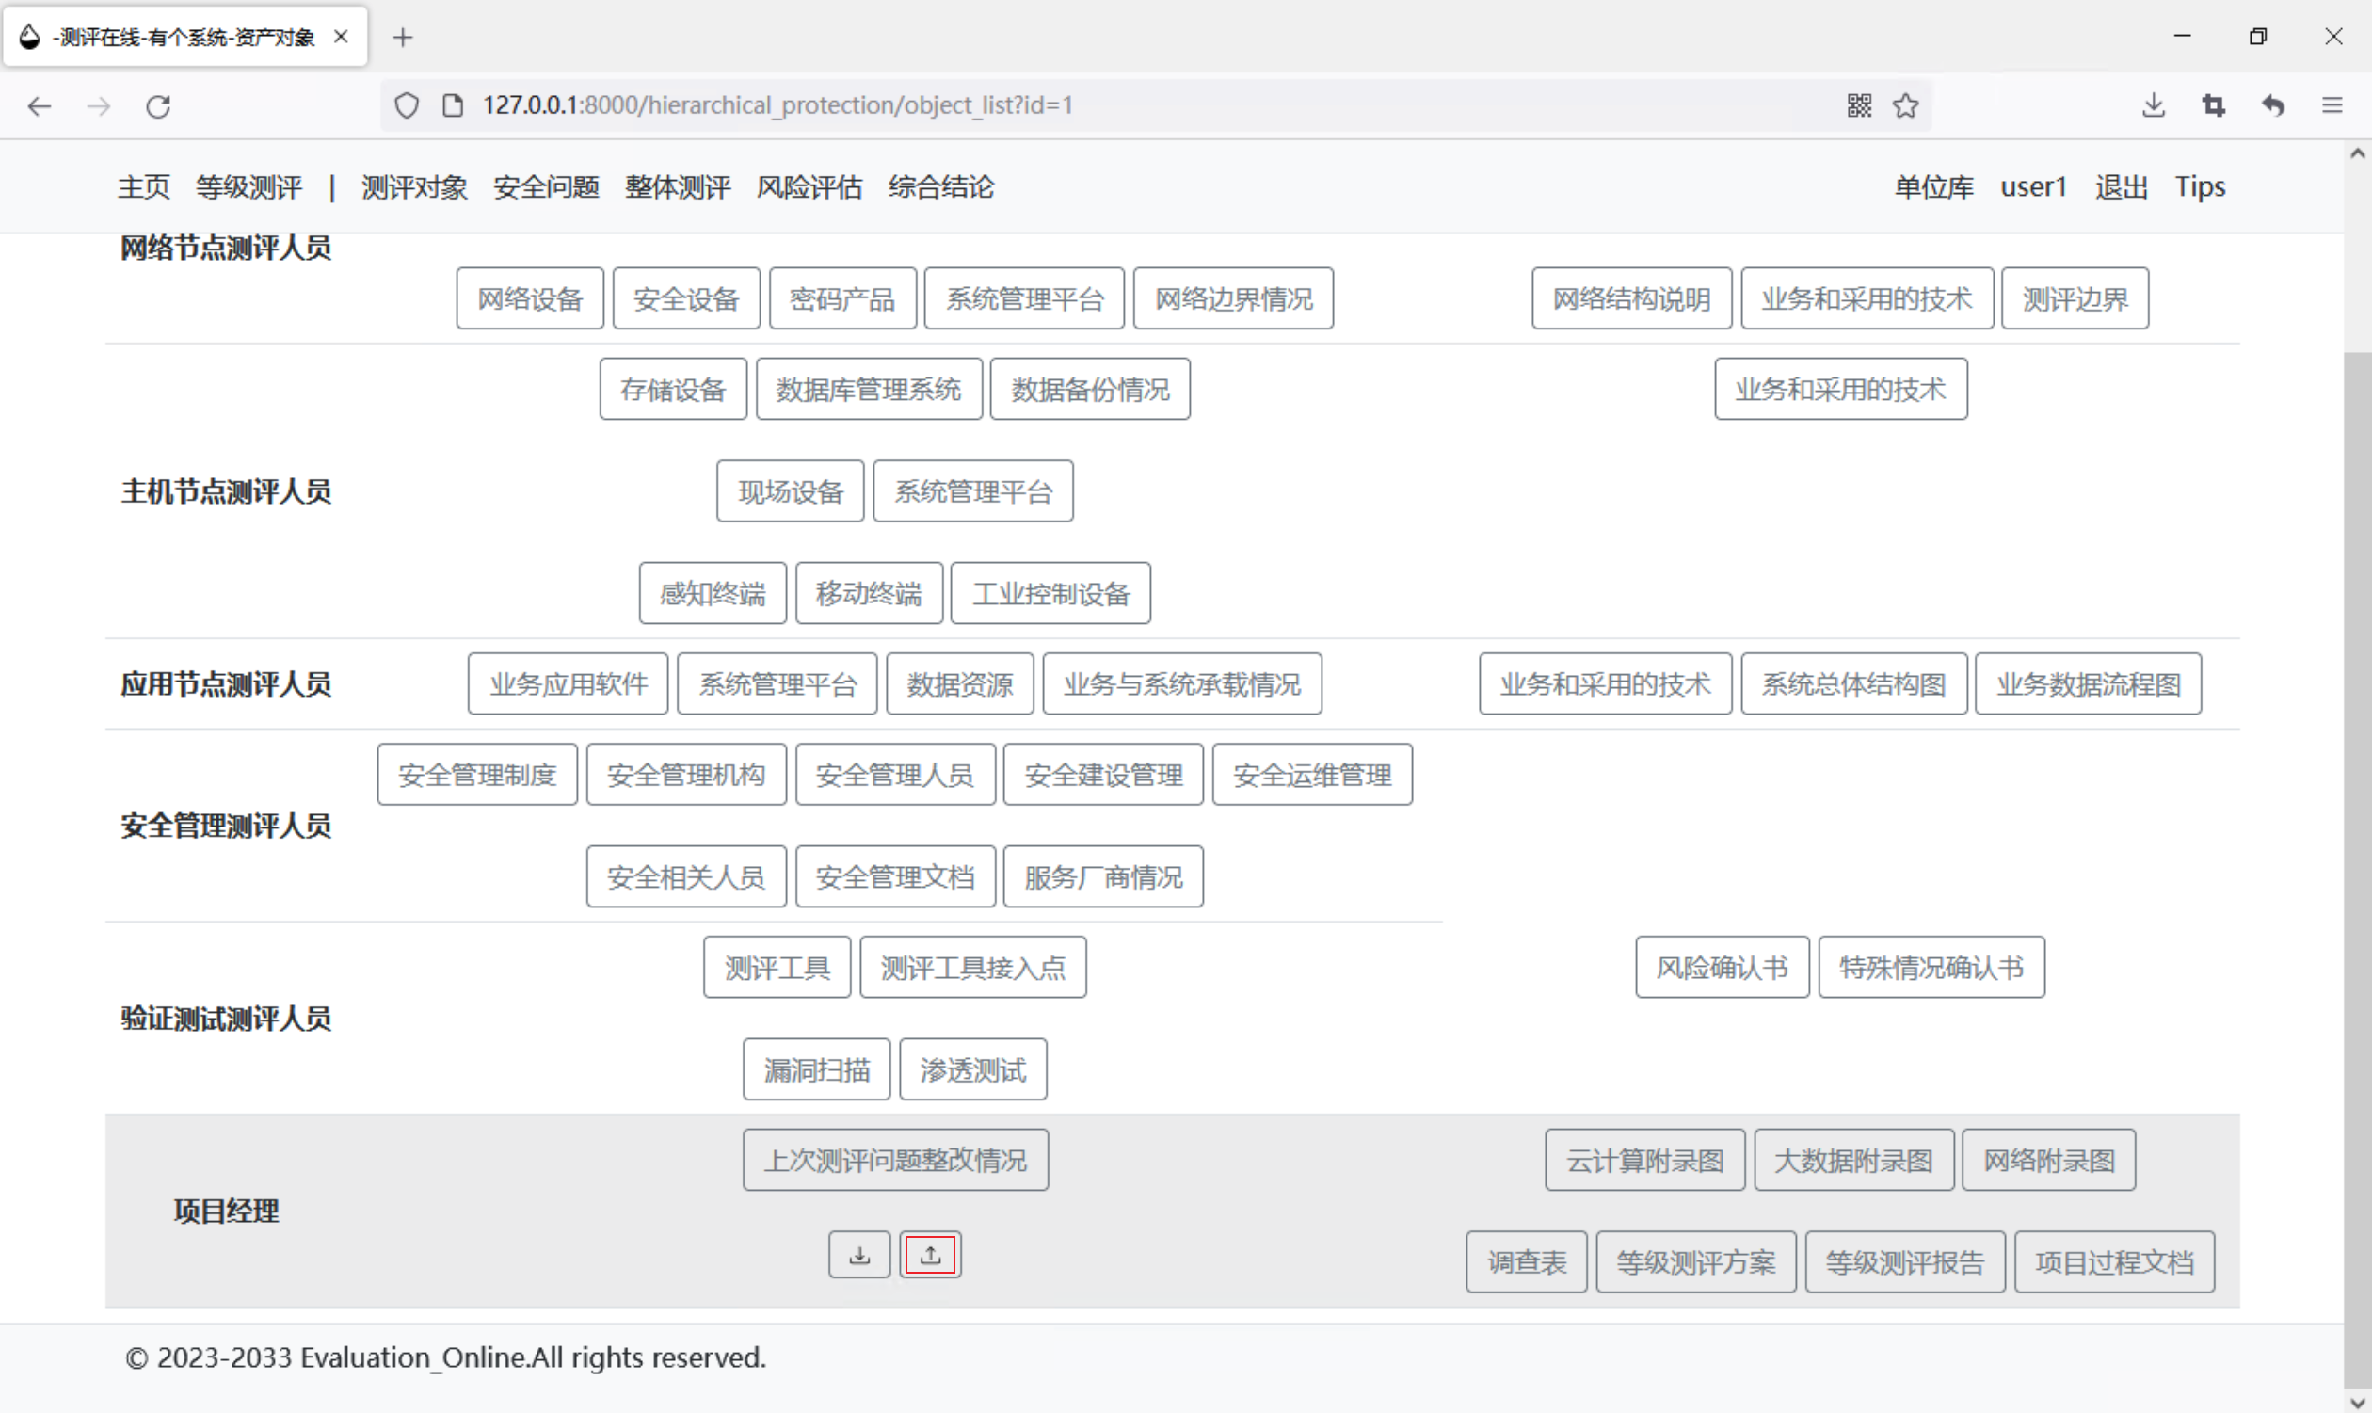Screen dimensions: 2372x1413
Task: Click the user1 account link
Action: click(2034, 186)
